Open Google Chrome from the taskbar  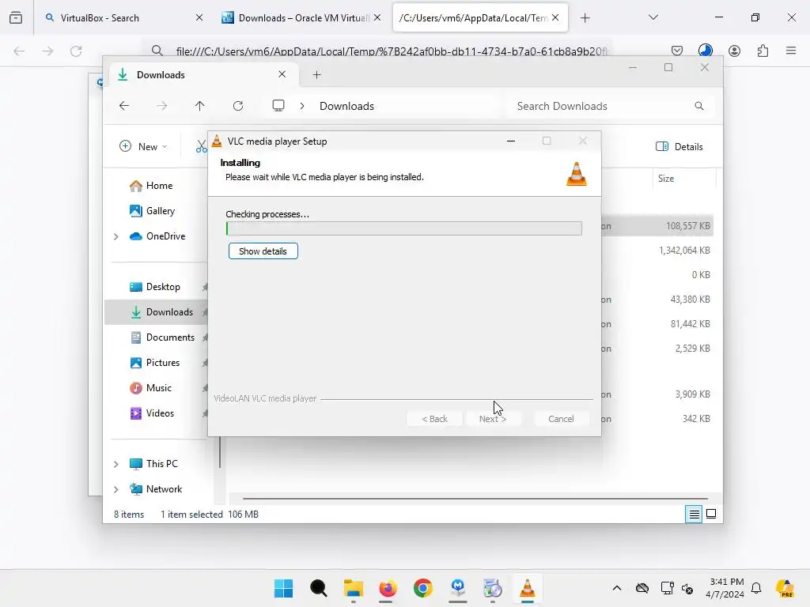pyautogui.click(x=423, y=588)
